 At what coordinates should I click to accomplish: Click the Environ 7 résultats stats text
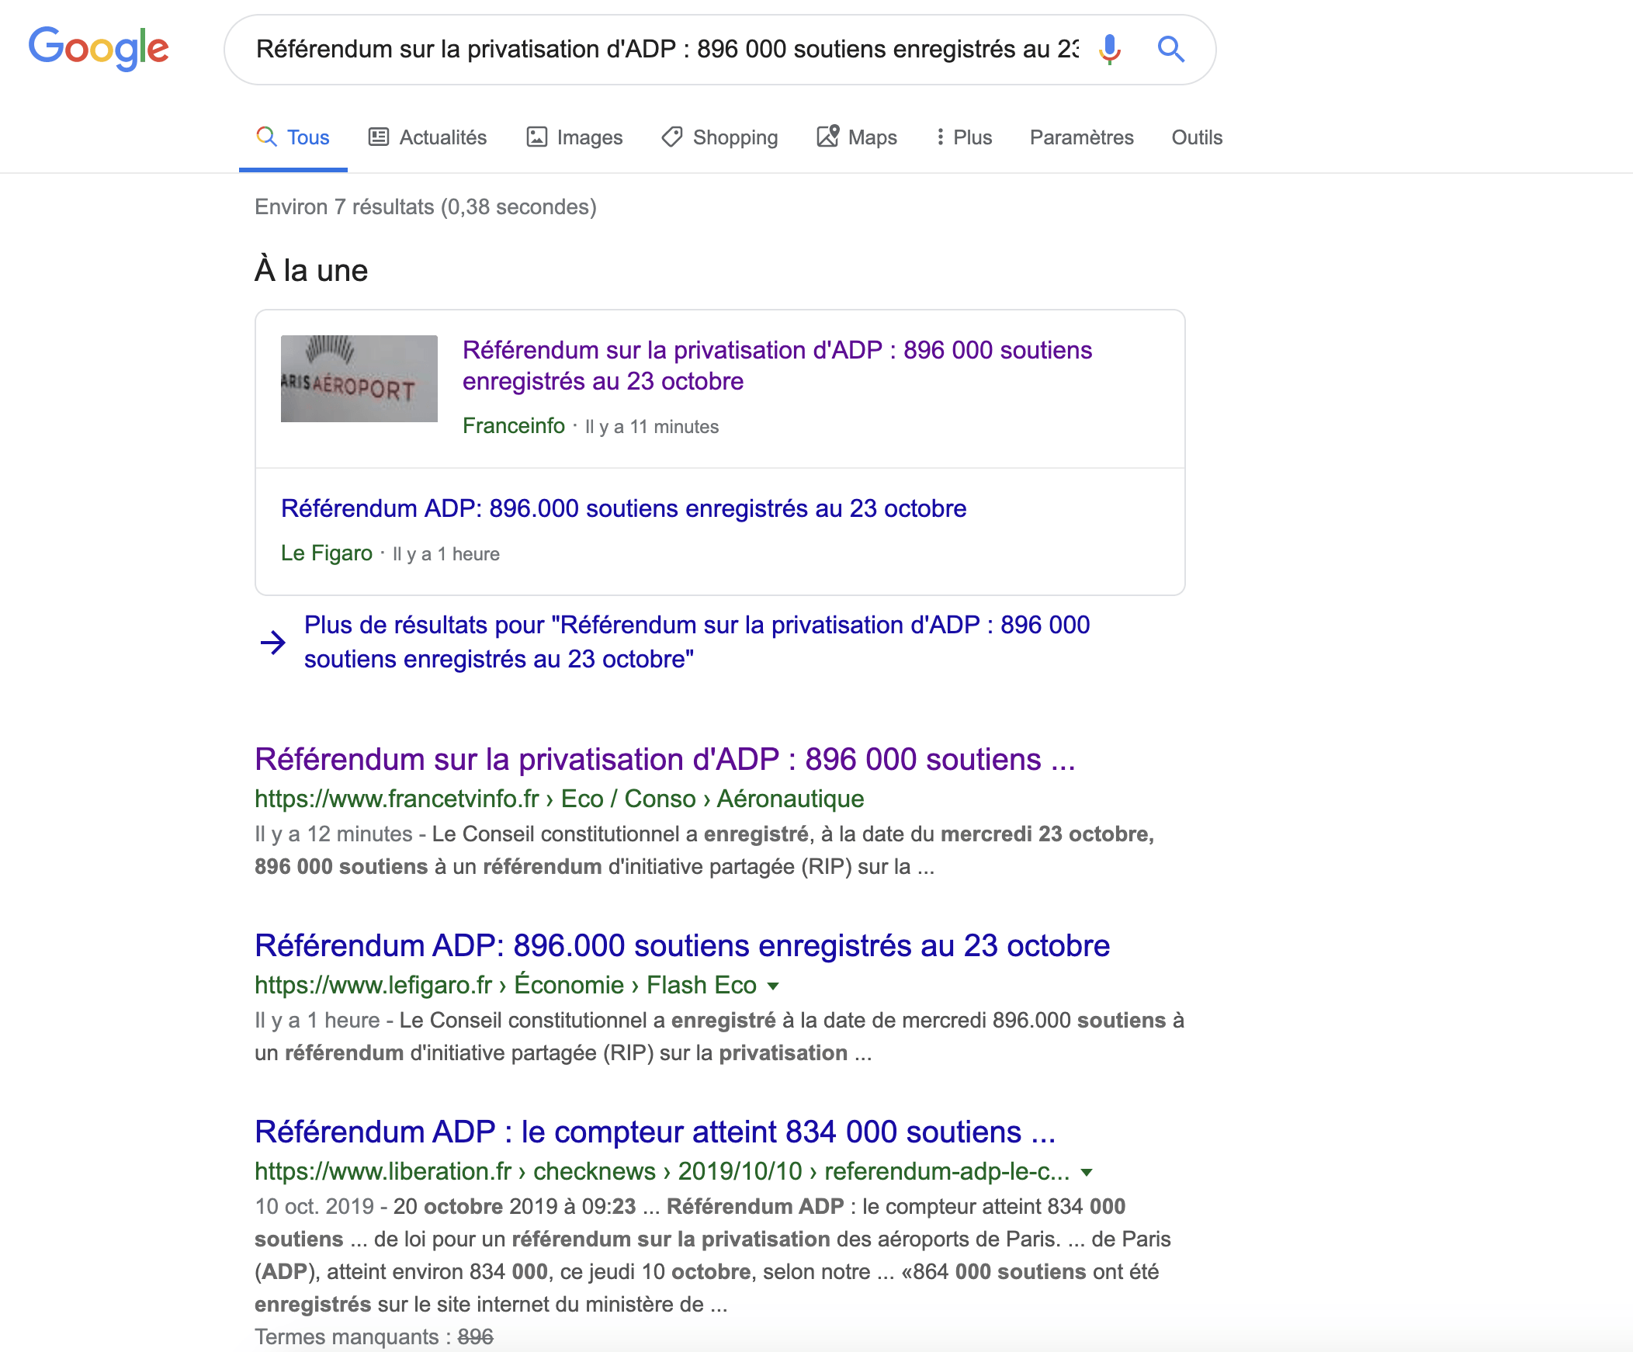tap(425, 206)
